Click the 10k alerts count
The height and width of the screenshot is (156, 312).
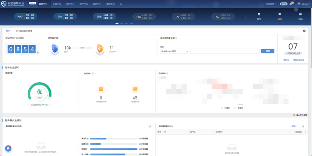pyautogui.click(x=67, y=48)
